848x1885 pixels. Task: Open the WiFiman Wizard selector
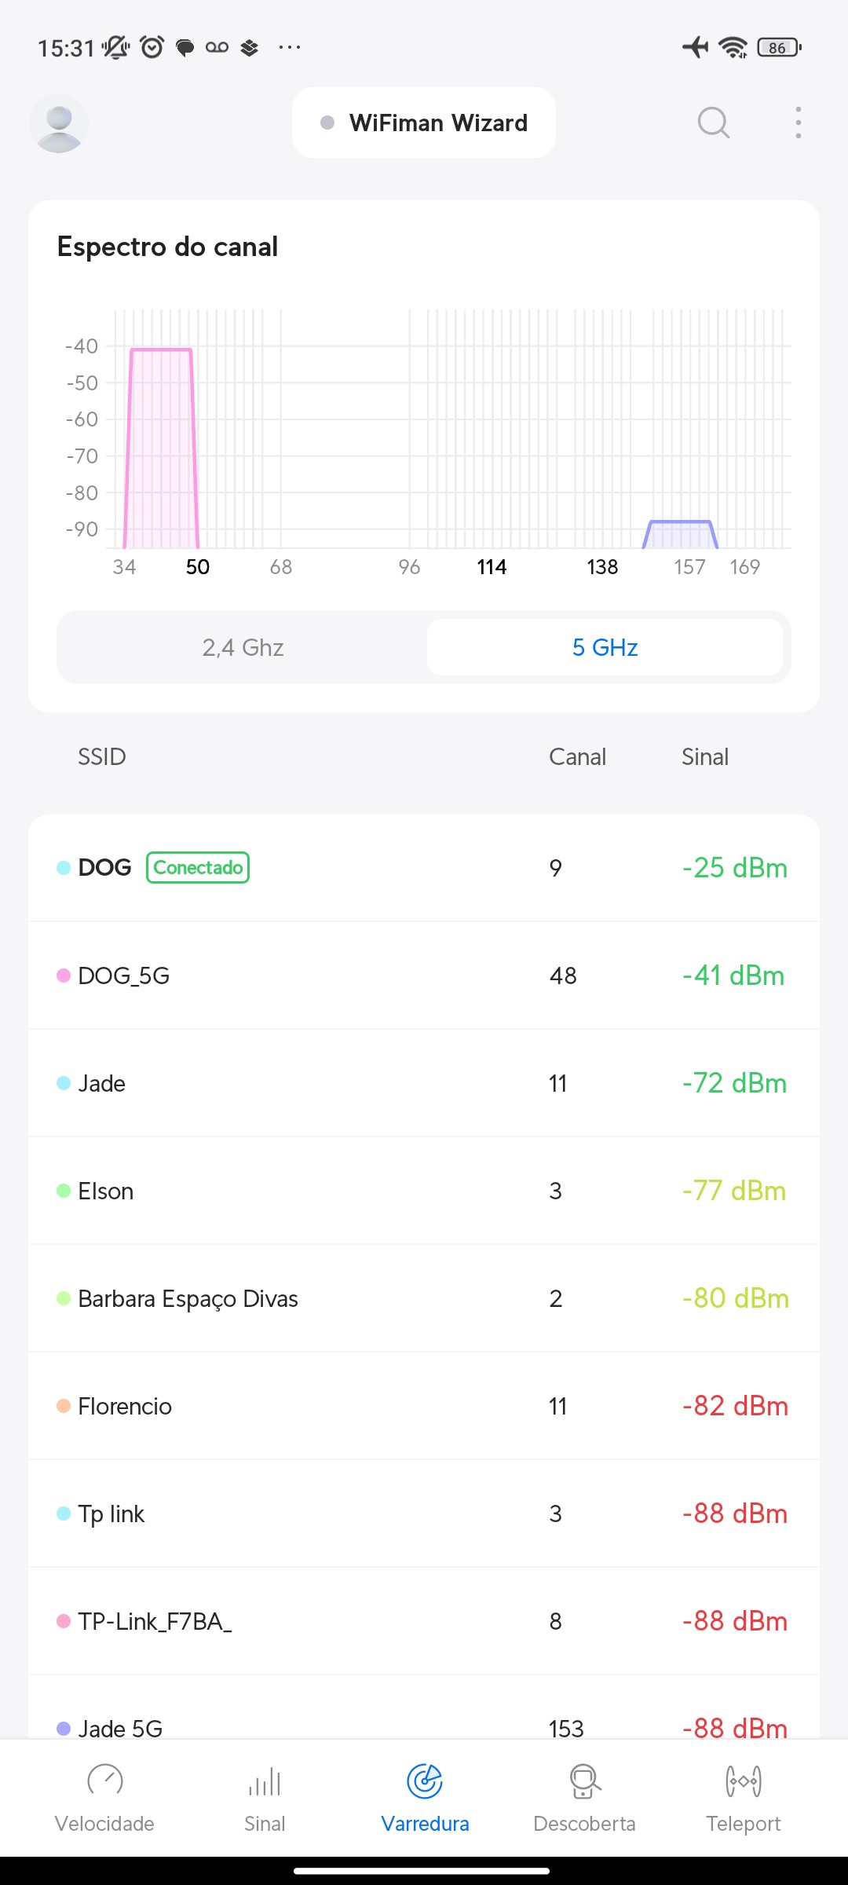424,123
